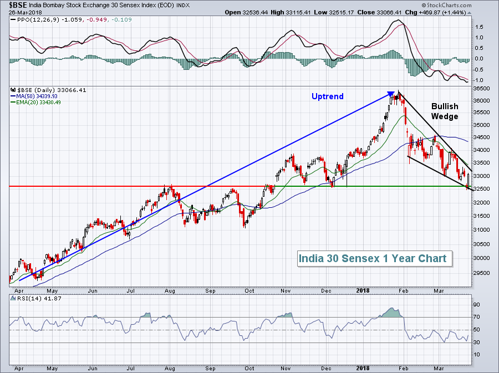The image size is (499, 373).
Task: Click the $BSE (Daily) 33066.41 legend label
Action: pyautogui.click(x=52, y=90)
